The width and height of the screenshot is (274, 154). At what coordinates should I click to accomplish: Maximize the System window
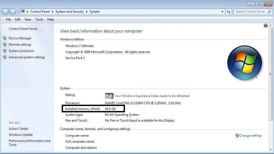(259, 4)
